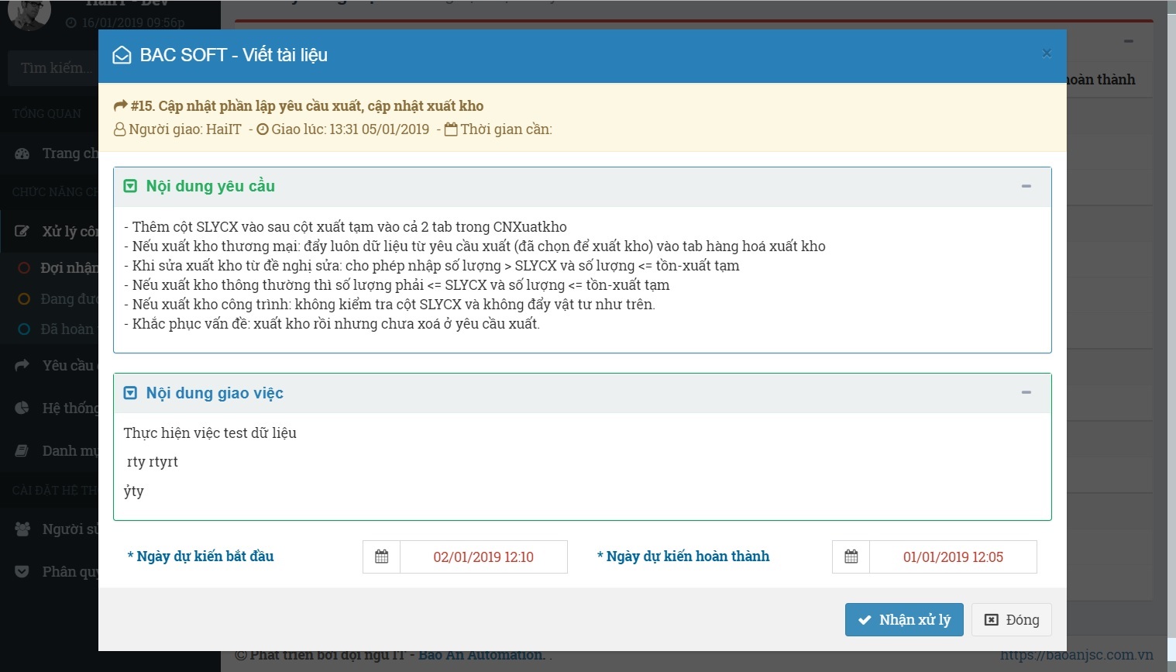
Task: Click the Người sử dụng users icon
Action: [22, 529]
